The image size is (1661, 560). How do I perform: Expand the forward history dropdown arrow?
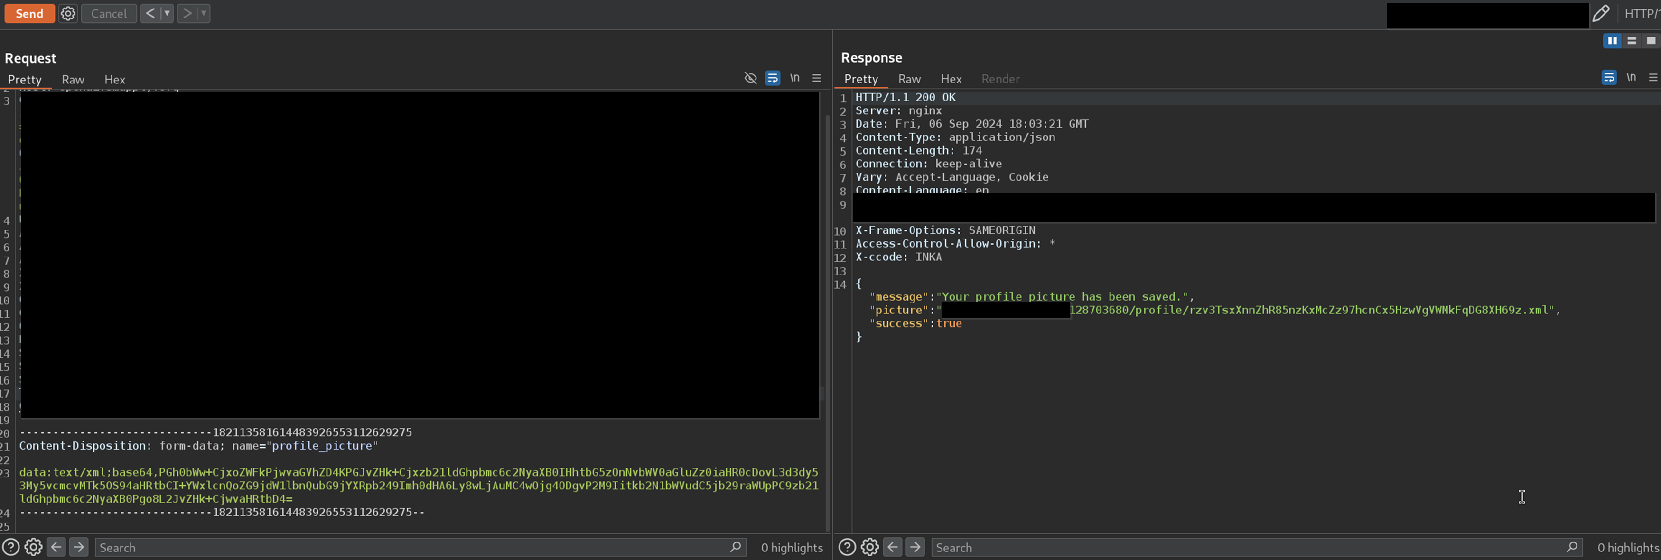pyautogui.click(x=203, y=14)
